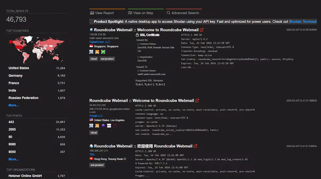The width and height of the screenshot is (321, 179).
Task: Click the Singapore flag icon
Action: 91,46
